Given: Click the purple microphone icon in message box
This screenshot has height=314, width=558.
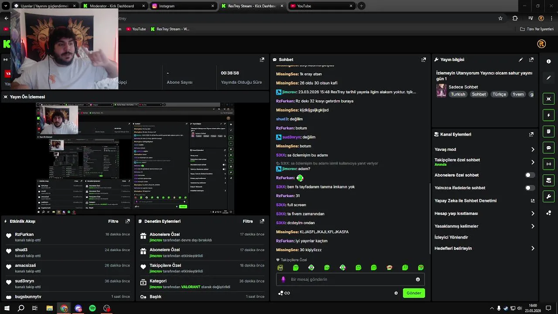Looking at the screenshot, I should click(x=283, y=280).
